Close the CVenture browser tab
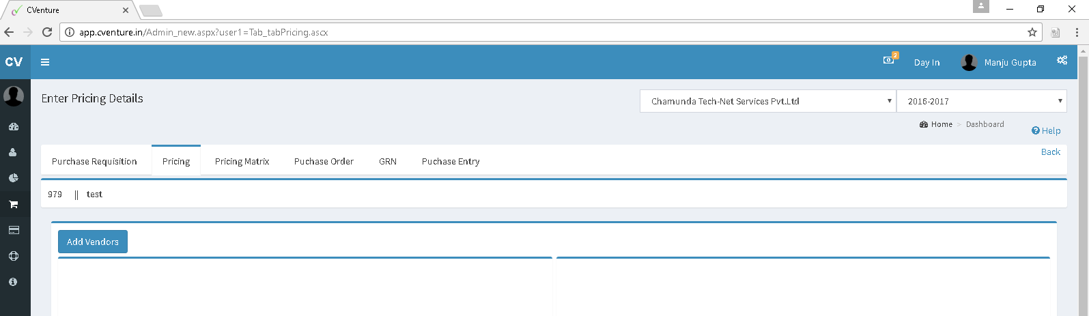 [126, 10]
